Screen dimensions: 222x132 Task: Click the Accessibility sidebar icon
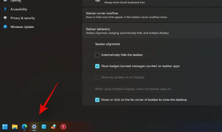(5, 9)
